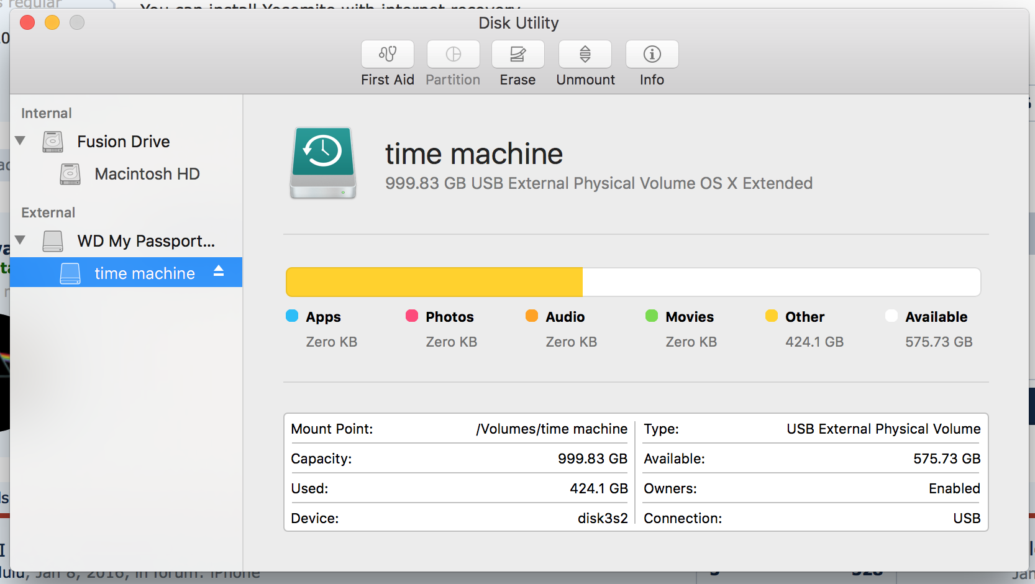Click the time machine sidebar volume icon
This screenshot has height=584, width=1035.
click(70, 273)
